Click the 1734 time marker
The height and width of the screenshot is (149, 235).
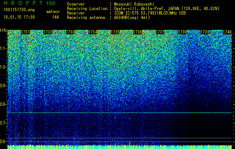(x=93, y=32)
